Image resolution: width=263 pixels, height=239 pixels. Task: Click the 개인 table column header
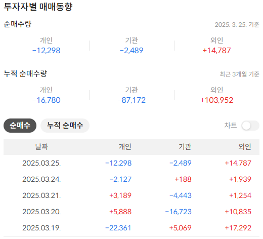(x=125, y=146)
